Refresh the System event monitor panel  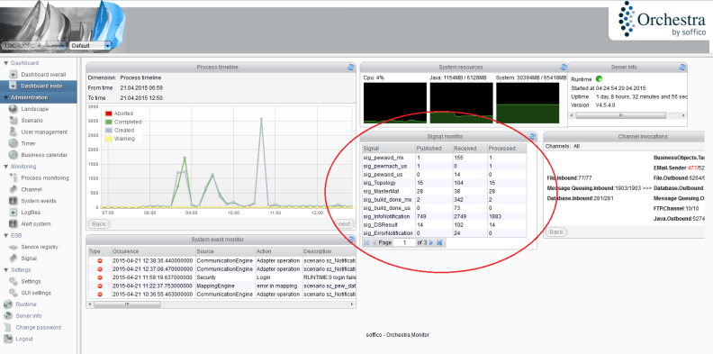pyautogui.click(x=350, y=240)
